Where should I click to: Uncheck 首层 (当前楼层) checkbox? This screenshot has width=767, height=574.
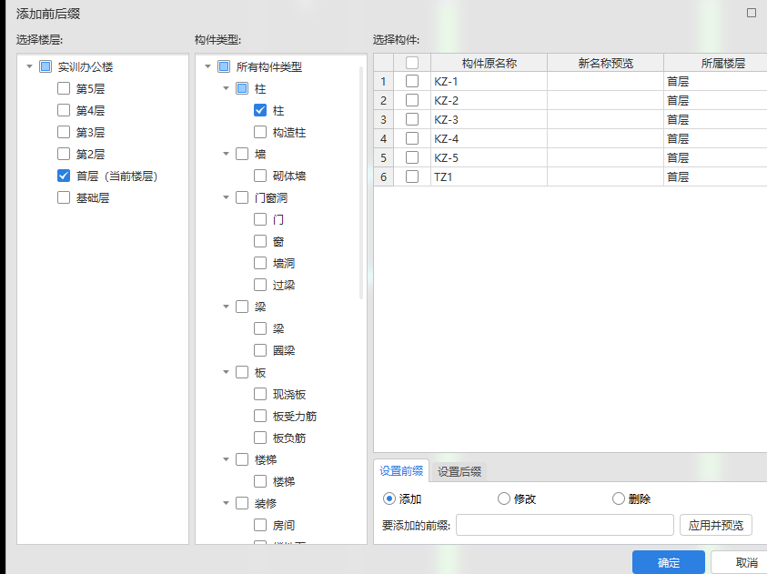click(64, 176)
